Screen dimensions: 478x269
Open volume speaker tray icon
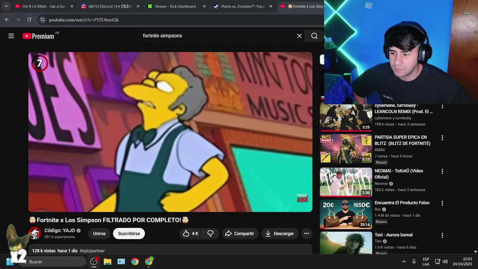[445, 262]
